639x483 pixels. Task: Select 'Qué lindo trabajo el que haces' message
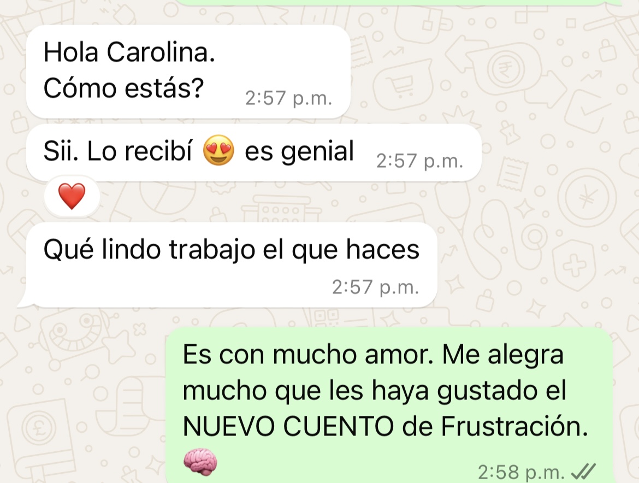coord(232,265)
